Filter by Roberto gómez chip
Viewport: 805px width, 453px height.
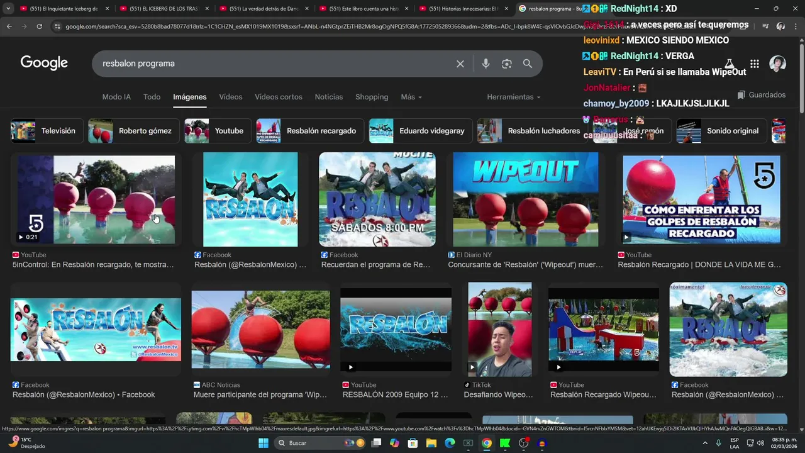click(x=133, y=131)
